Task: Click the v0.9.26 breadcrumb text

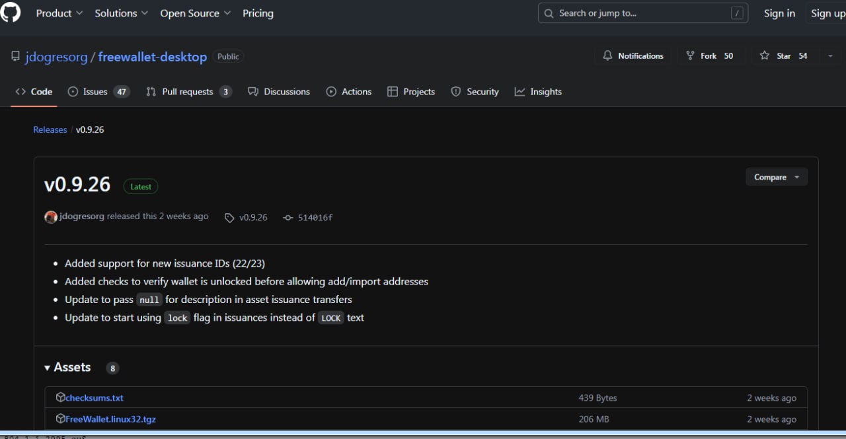Action: 90,130
